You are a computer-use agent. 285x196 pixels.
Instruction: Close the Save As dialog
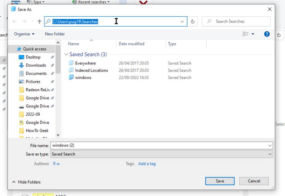[269, 9]
